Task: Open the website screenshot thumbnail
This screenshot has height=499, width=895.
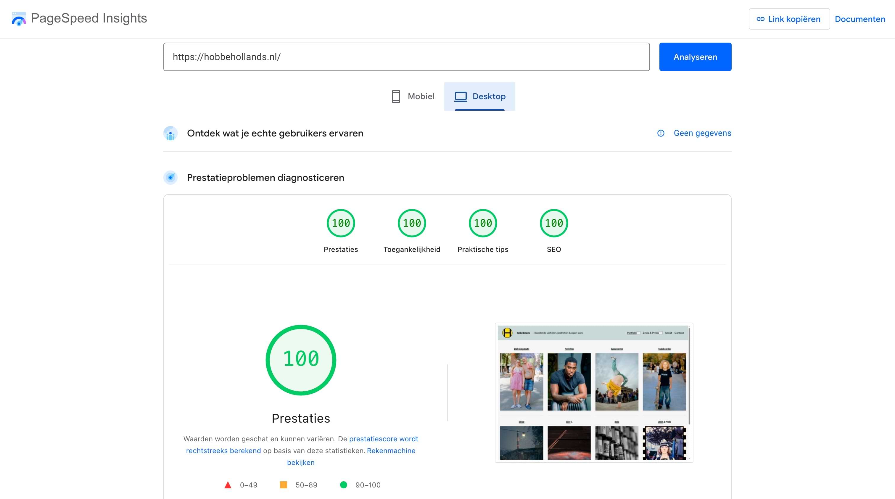Action: (594, 393)
